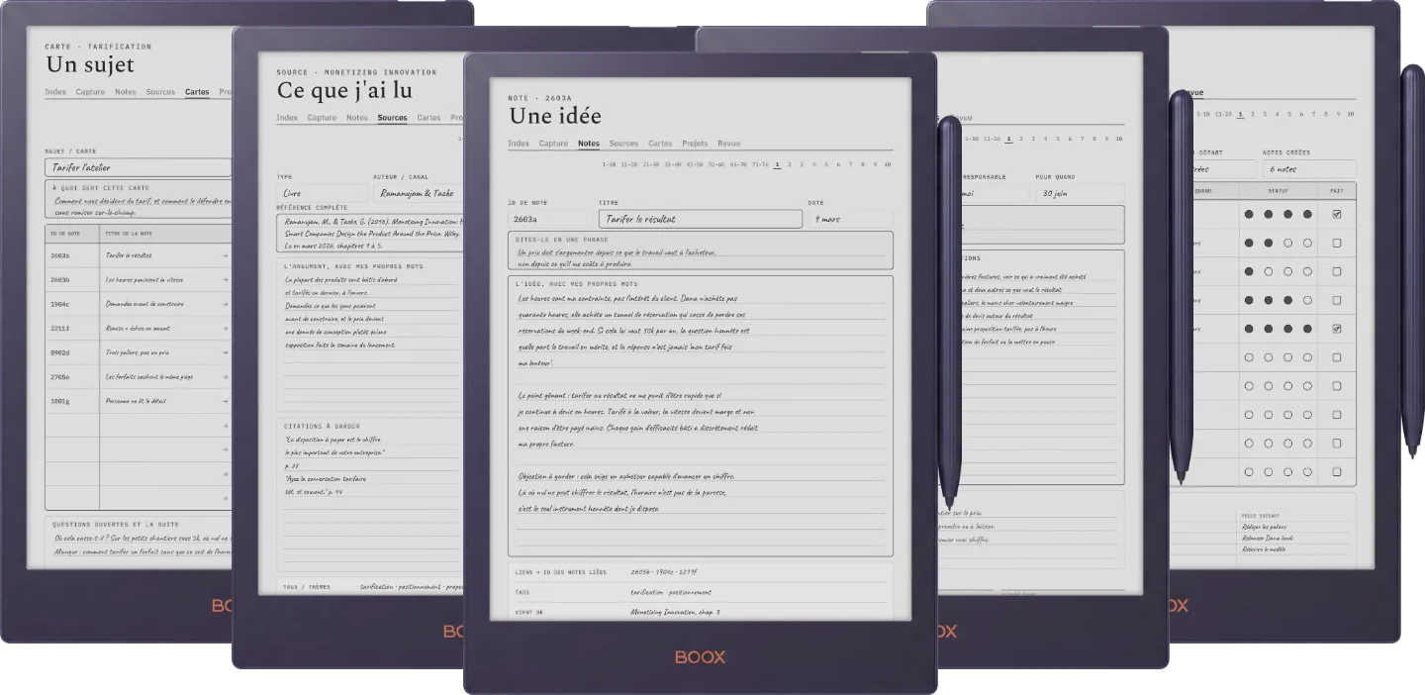1425x695 pixels.
Task: Select Cartes tab on Un sujet tablet
Action: click(x=197, y=92)
